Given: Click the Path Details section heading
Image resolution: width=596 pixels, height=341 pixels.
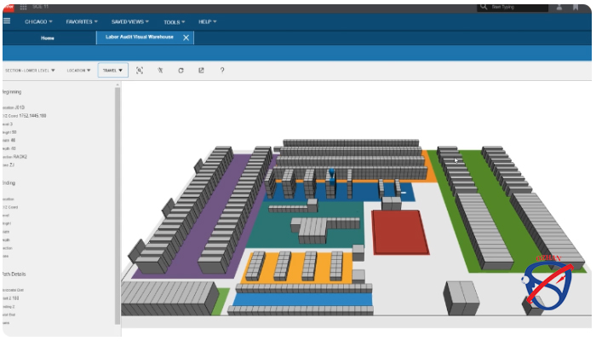Looking at the screenshot, I should [14, 274].
